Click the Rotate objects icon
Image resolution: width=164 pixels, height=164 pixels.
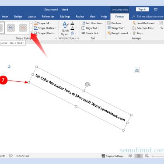tap(161, 28)
